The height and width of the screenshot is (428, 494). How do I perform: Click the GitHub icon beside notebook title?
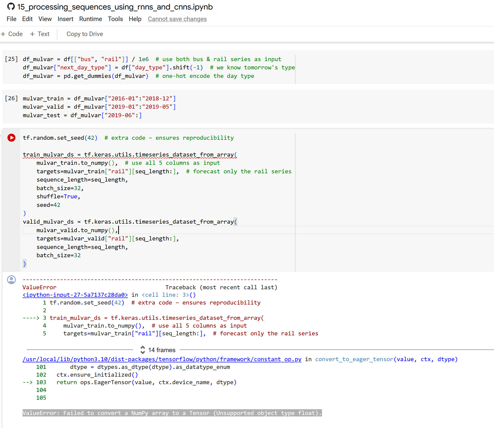tap(11, 7)
